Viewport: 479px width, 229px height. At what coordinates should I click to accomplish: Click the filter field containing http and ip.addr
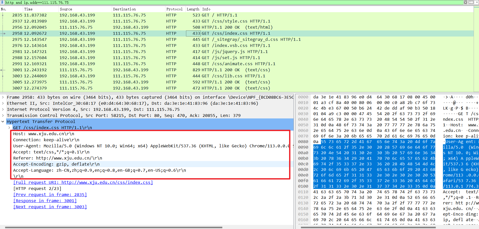click(x=234, y=2)
